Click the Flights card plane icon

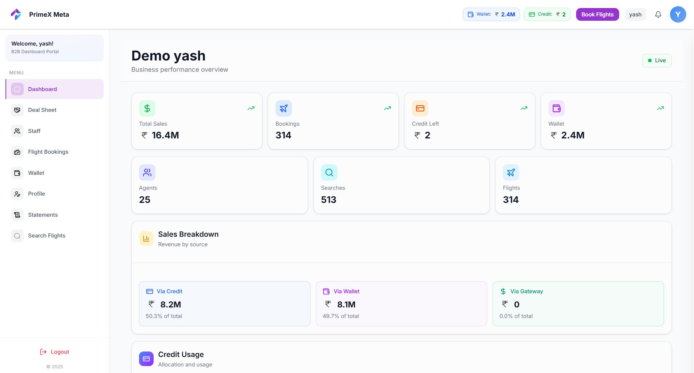tap(511, 172)
